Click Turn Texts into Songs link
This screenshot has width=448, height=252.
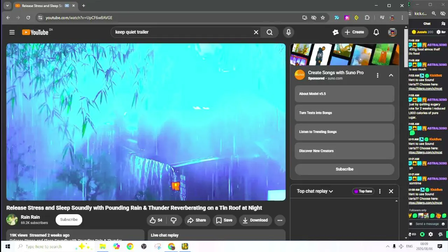[344, 113]
